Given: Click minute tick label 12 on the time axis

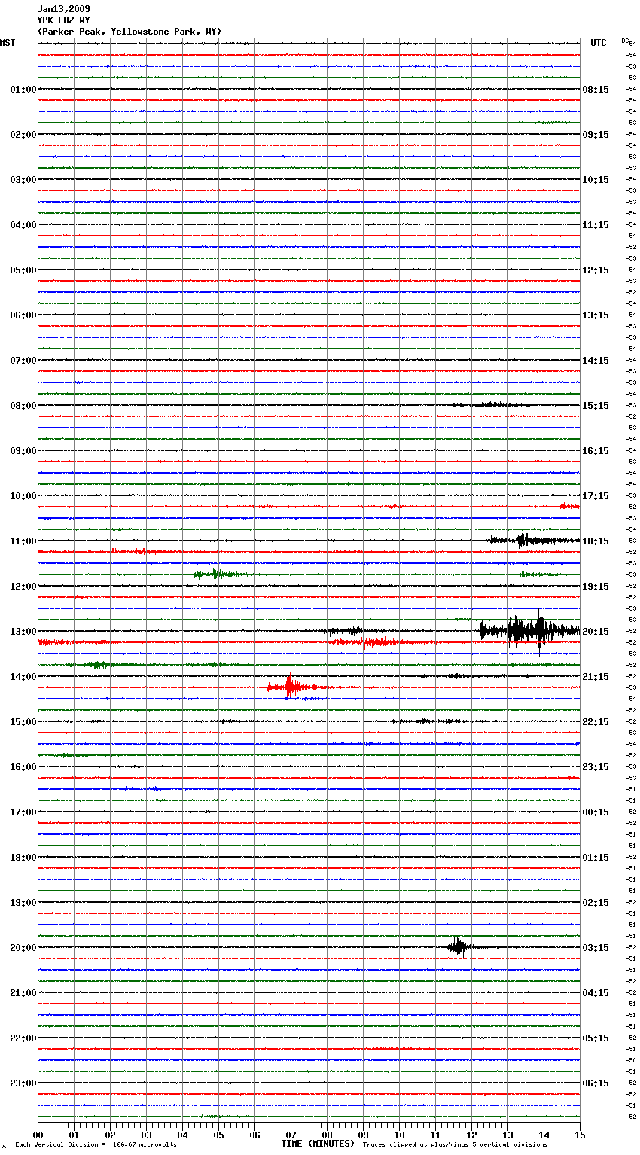Looking at the screenshot, I should point(471,1135).
